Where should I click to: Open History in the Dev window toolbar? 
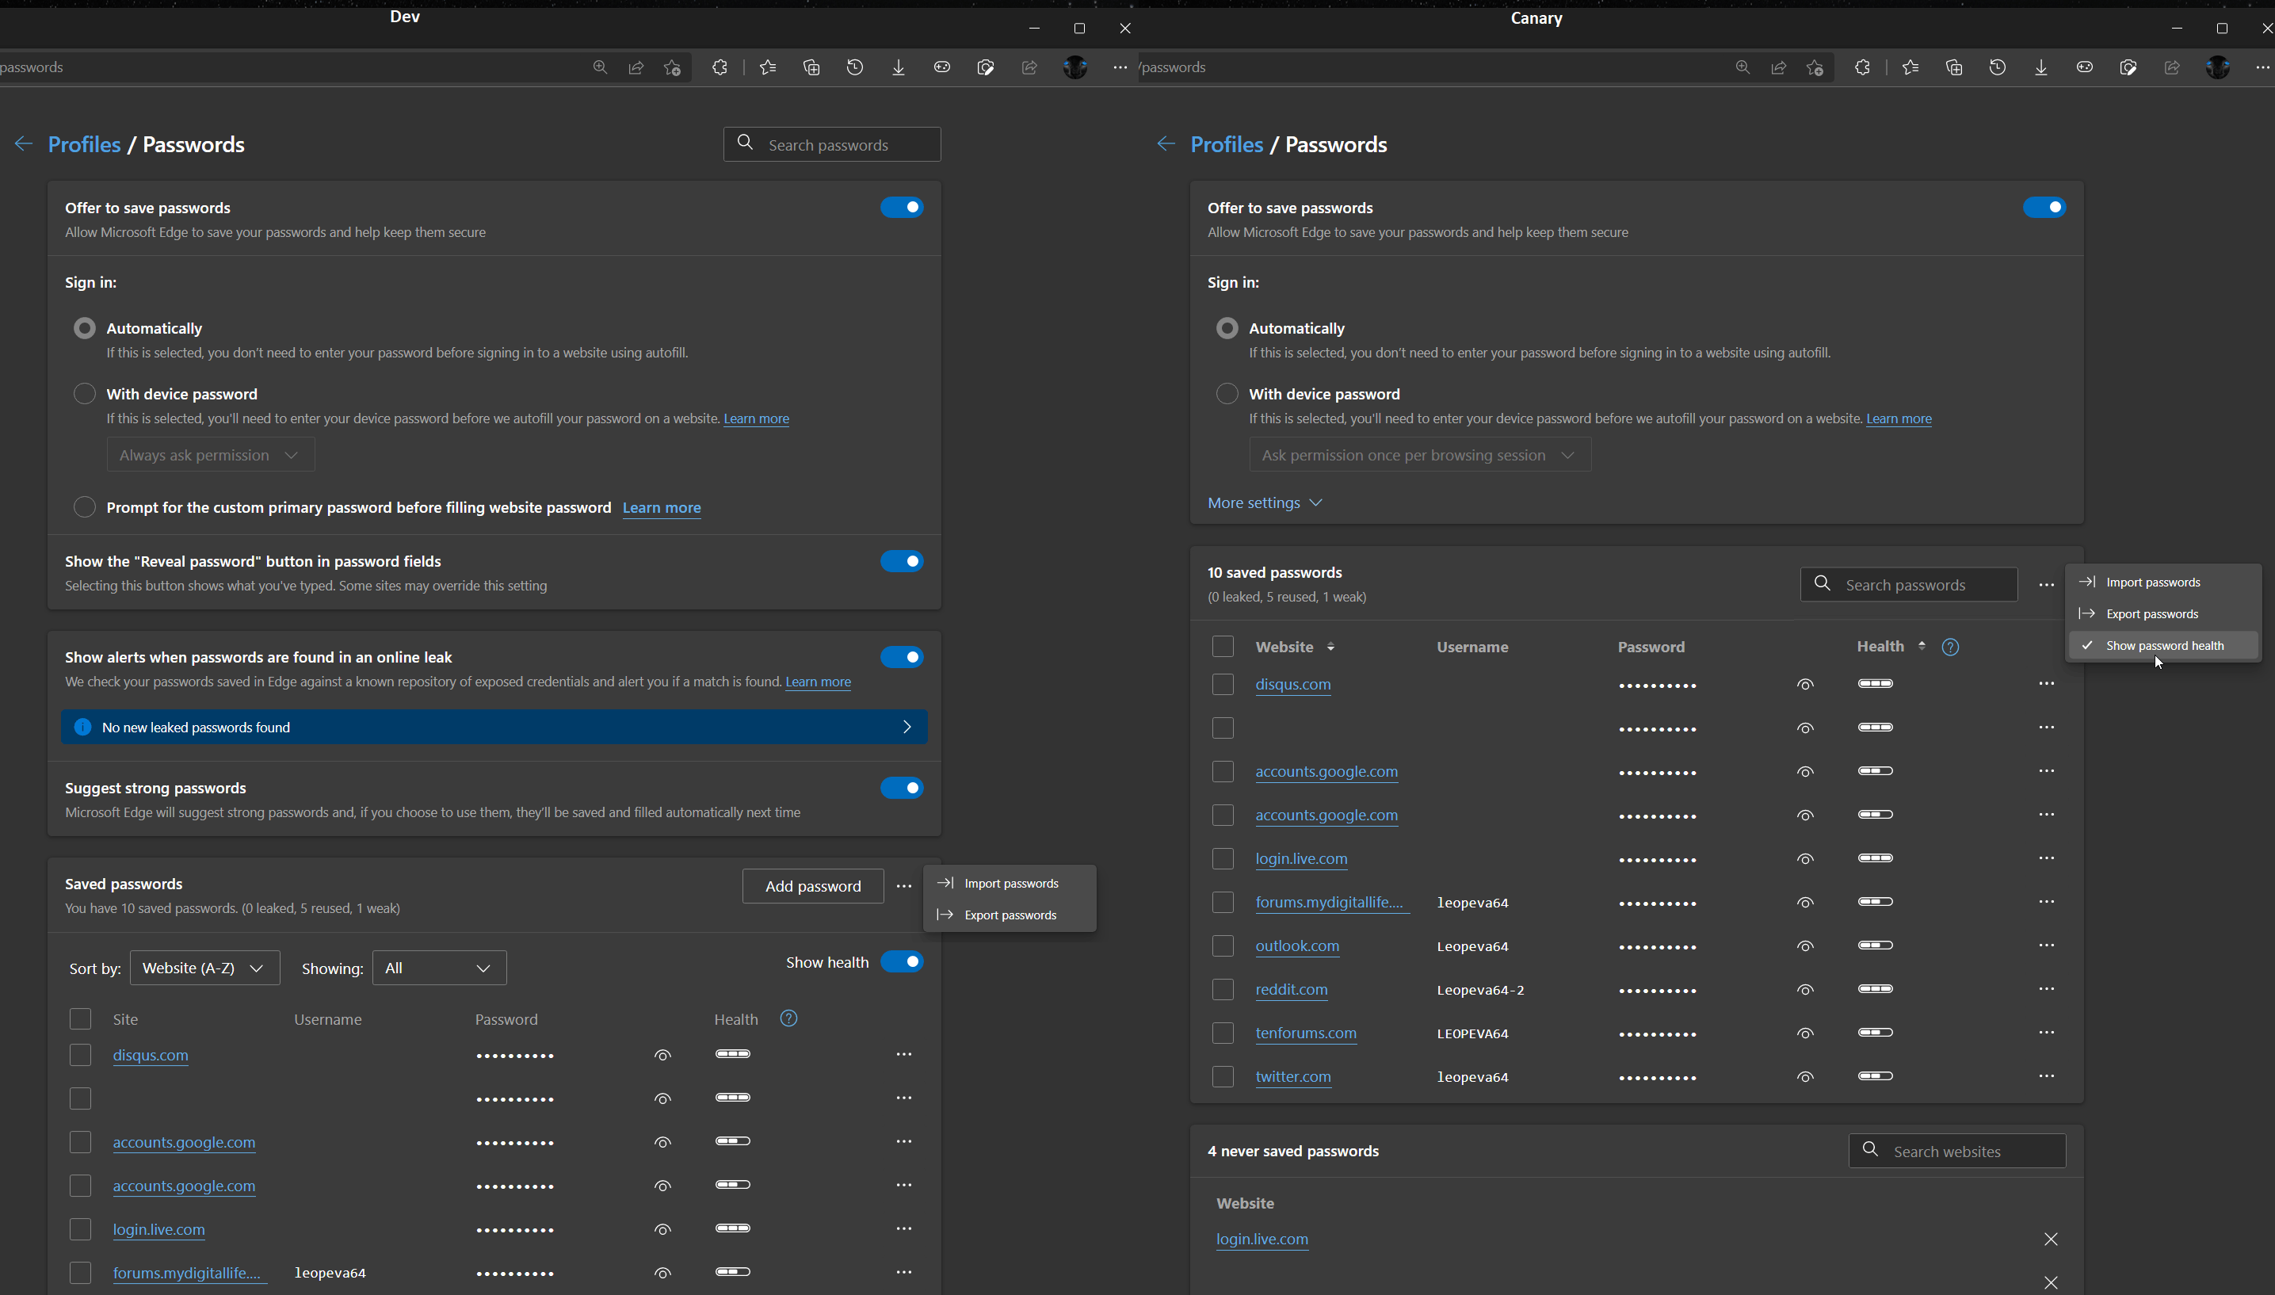854,67
